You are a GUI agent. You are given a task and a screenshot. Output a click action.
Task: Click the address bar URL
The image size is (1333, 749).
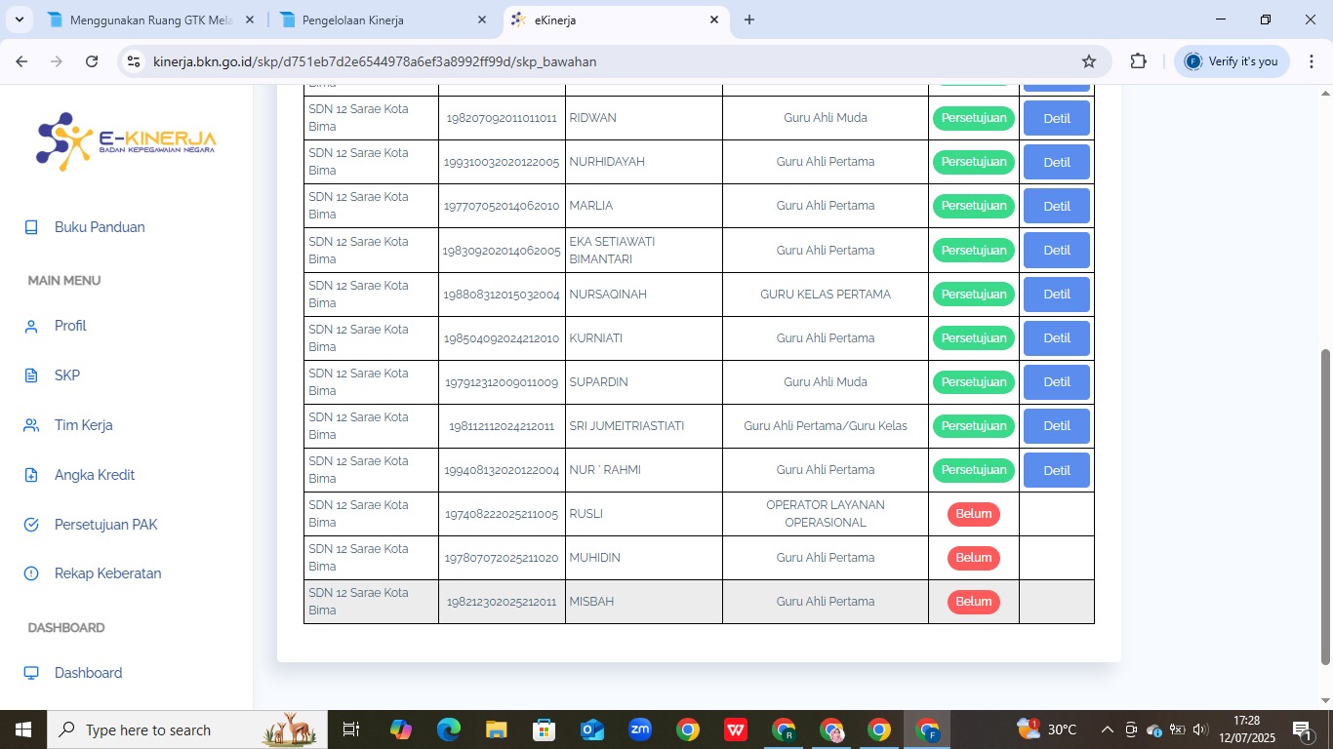tap(375, 61)
